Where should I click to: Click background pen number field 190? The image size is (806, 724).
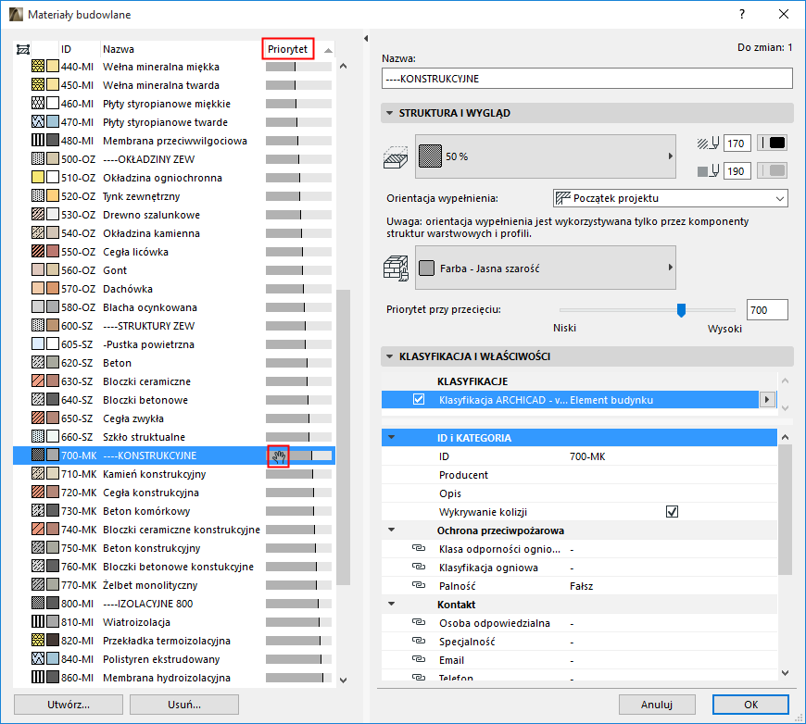point(737,170)
